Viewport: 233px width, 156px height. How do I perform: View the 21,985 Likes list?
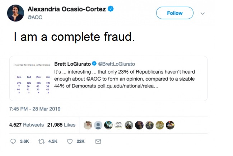[x=61, y=125]
